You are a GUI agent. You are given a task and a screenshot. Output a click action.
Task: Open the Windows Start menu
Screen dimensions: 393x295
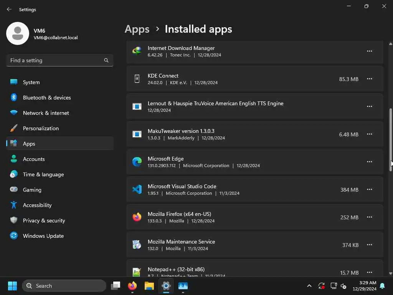(x=13, y=286)
